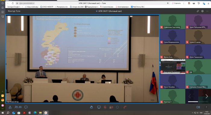Open the change-role-2024 bookmark
The height and width of the screenshot is (115, 211).
point(77,7)
